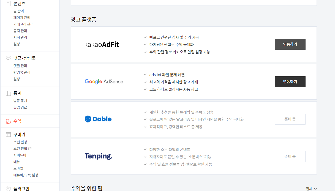Click text '최고의 가격을 제시한 광고 게재'
The image size is (335, 191).
[174, 82]
